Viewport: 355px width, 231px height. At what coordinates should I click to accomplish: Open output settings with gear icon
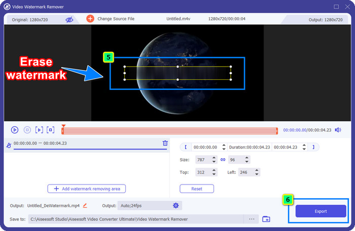tap(175, 205)
